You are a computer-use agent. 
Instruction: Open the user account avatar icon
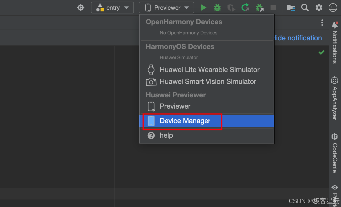pos(333,8)
